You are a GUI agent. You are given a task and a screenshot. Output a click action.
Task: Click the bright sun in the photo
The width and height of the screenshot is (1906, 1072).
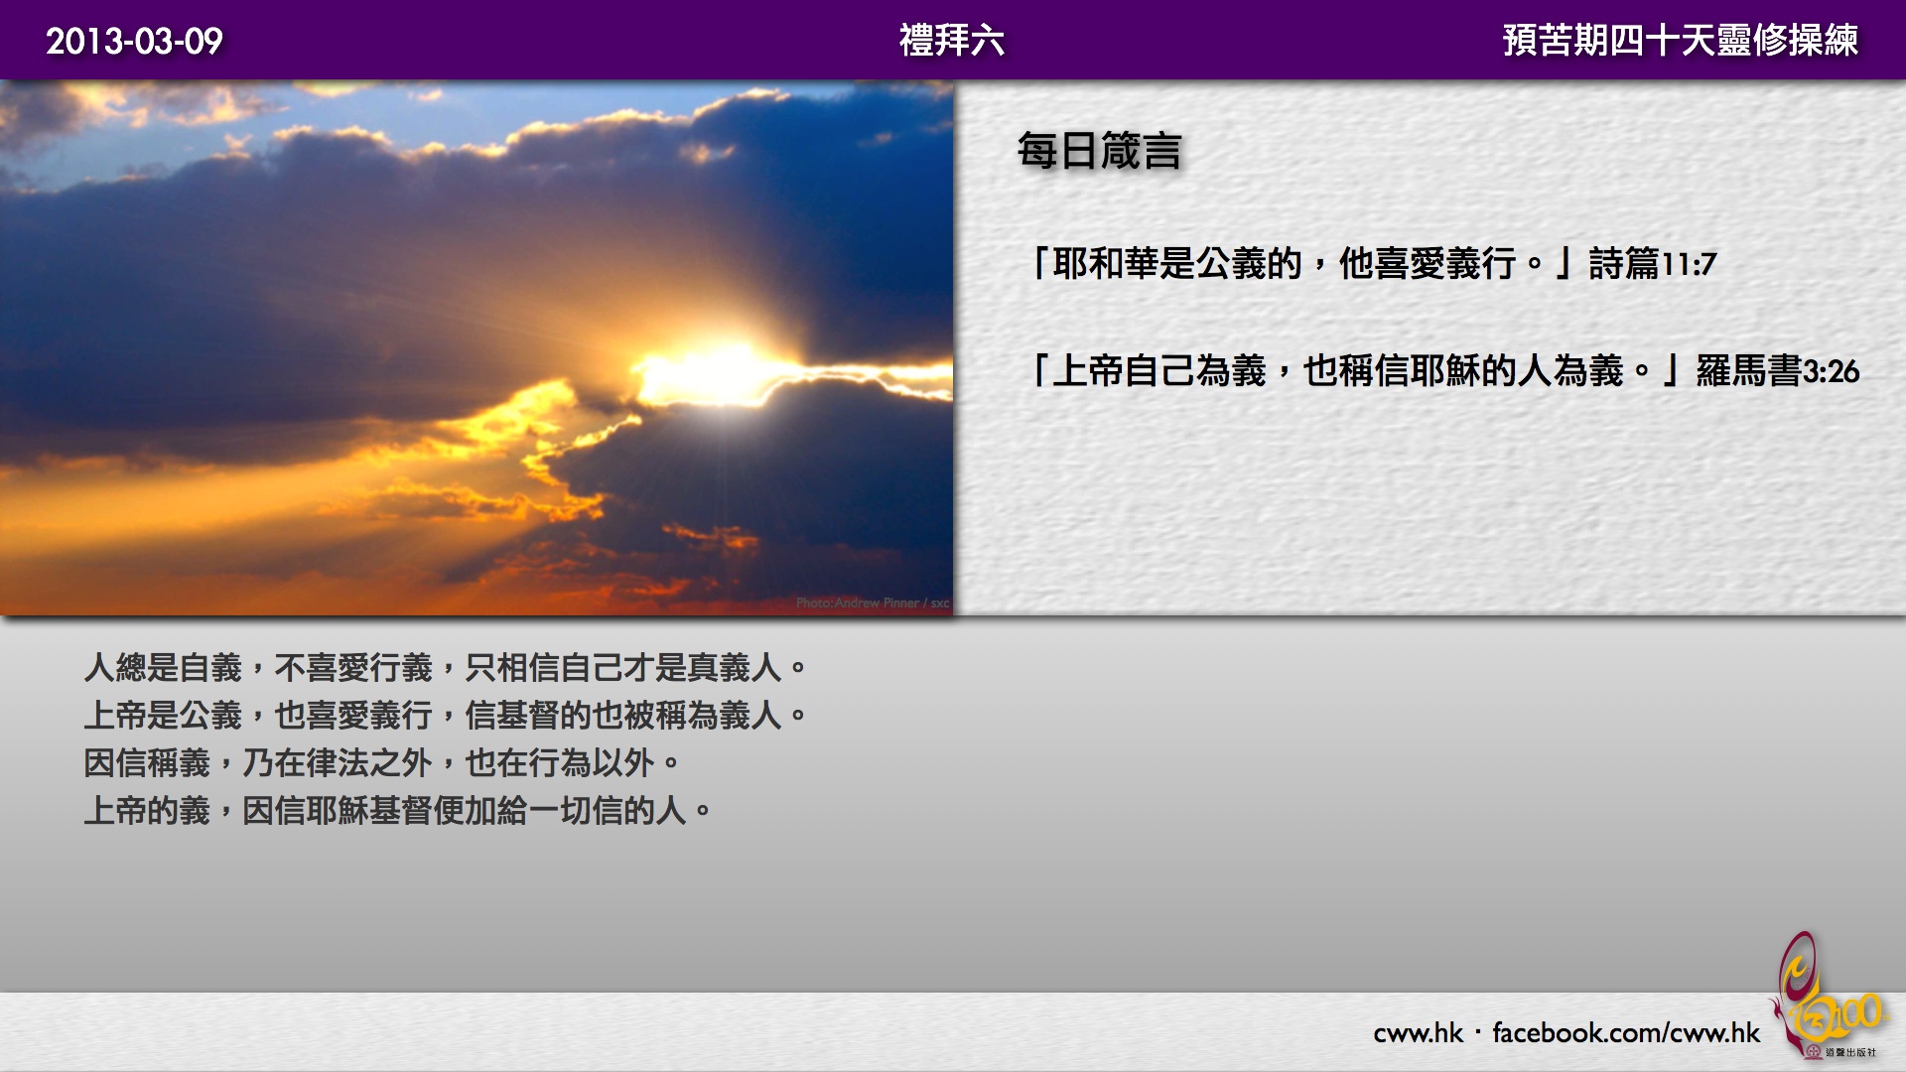pyautogui.click(x=720, y=372)
